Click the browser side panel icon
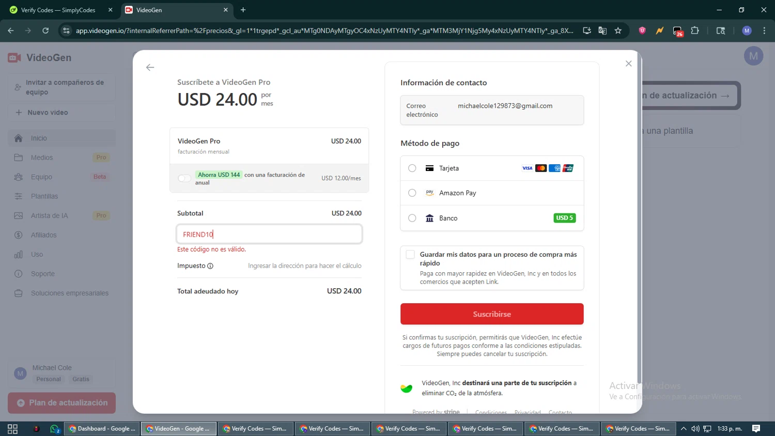 721,30
